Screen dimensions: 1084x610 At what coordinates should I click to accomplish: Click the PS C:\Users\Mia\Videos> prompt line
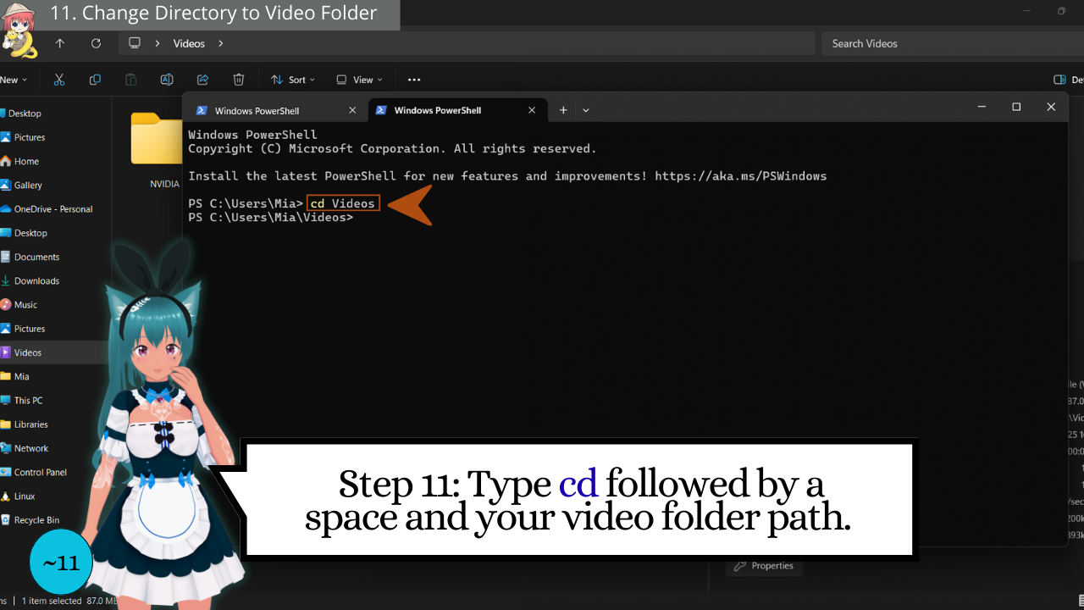(271, 218)
